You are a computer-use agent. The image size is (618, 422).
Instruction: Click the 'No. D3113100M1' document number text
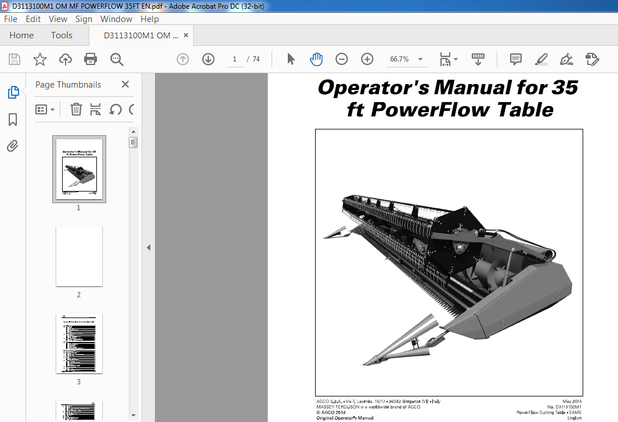565,407
